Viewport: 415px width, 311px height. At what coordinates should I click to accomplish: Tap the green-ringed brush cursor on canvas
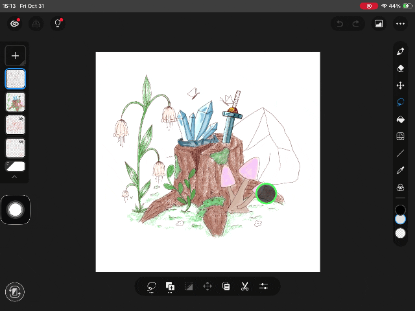click(266, 193)
